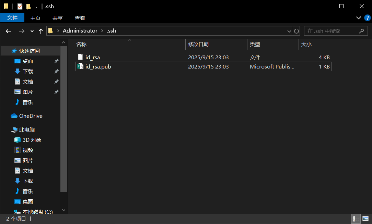Switch to the 查看 ribbon tab

pyautogui.click(x=80, y=18)
